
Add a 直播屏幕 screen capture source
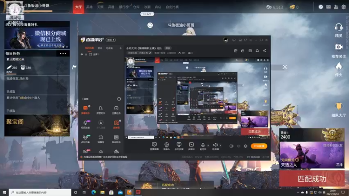(154, 146)
